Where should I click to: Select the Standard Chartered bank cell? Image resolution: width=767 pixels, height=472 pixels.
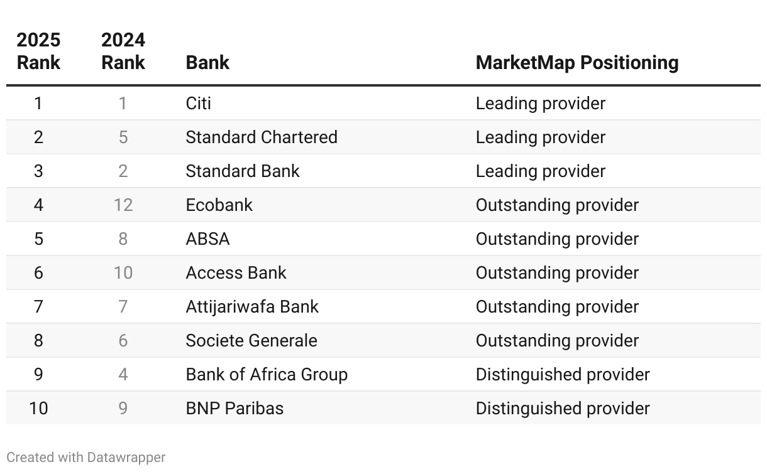(262, 137)
